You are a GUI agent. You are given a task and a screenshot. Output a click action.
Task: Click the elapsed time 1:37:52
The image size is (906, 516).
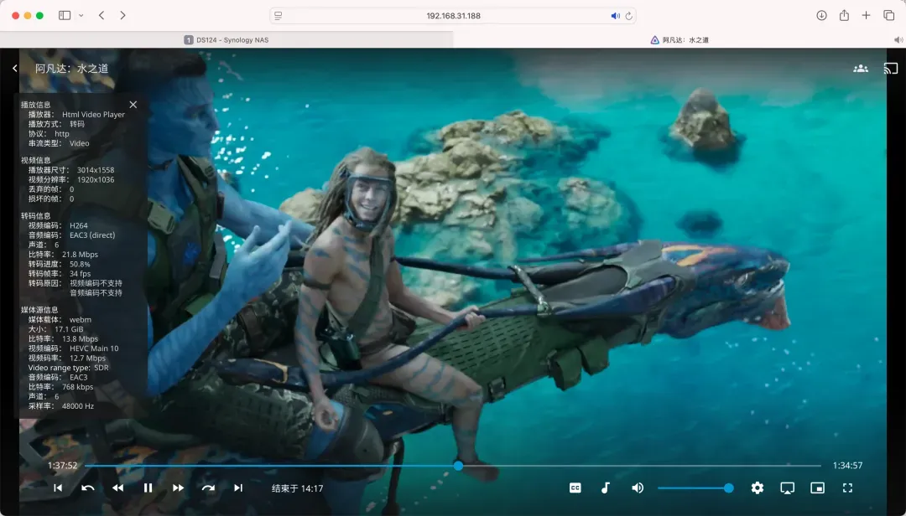62,465
